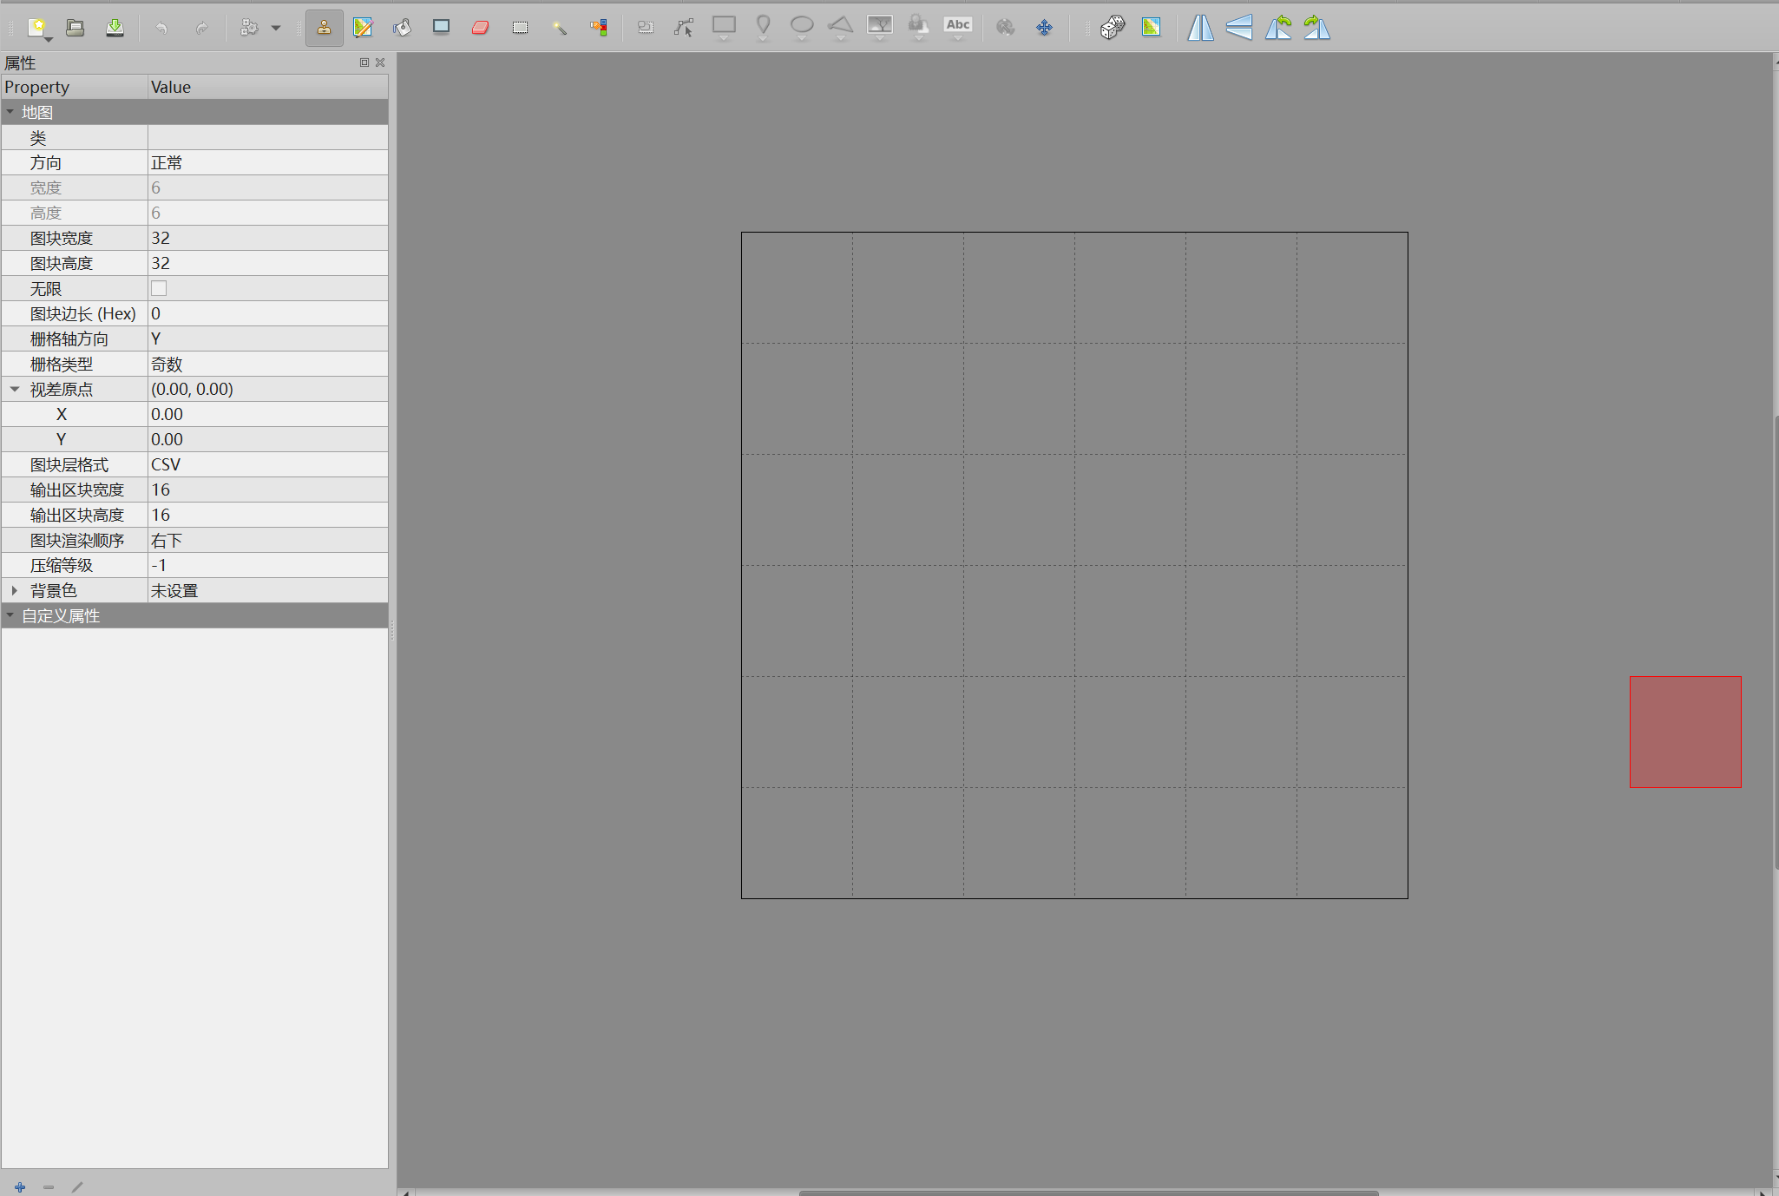Expand the 自定义属性 section
This screenshot has width=1779, height=1196.
click(x=12, y=615)
